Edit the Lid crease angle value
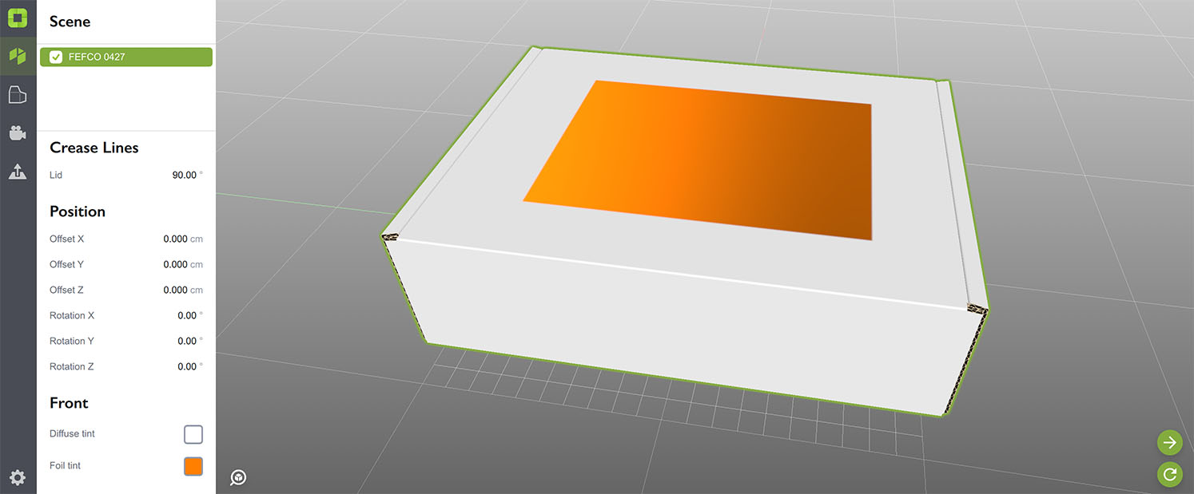Viewport: 1194px width, 494px height. tap(184, 175)
